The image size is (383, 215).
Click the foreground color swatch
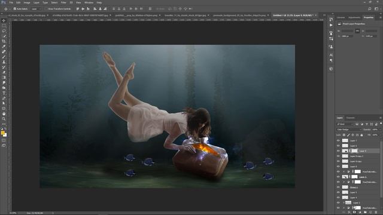[2, 133]
